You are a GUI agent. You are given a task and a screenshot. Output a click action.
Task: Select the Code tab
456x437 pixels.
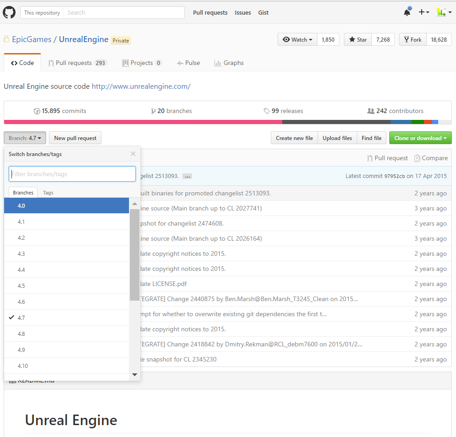[x=22, y=63]
